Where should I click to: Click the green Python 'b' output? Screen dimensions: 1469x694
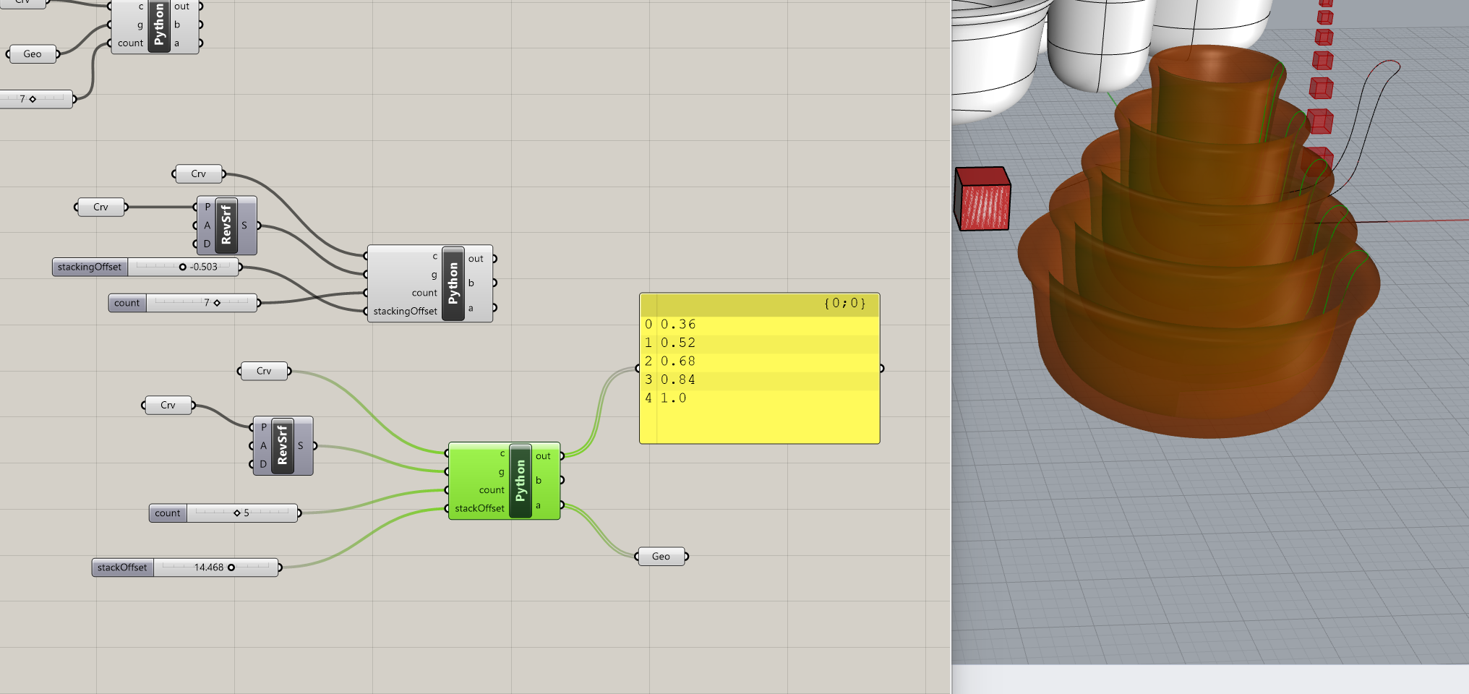539,480
